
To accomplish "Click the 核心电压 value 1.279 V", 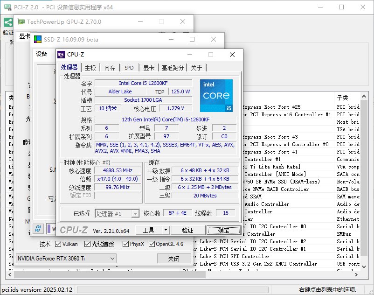I will (175, 108).
